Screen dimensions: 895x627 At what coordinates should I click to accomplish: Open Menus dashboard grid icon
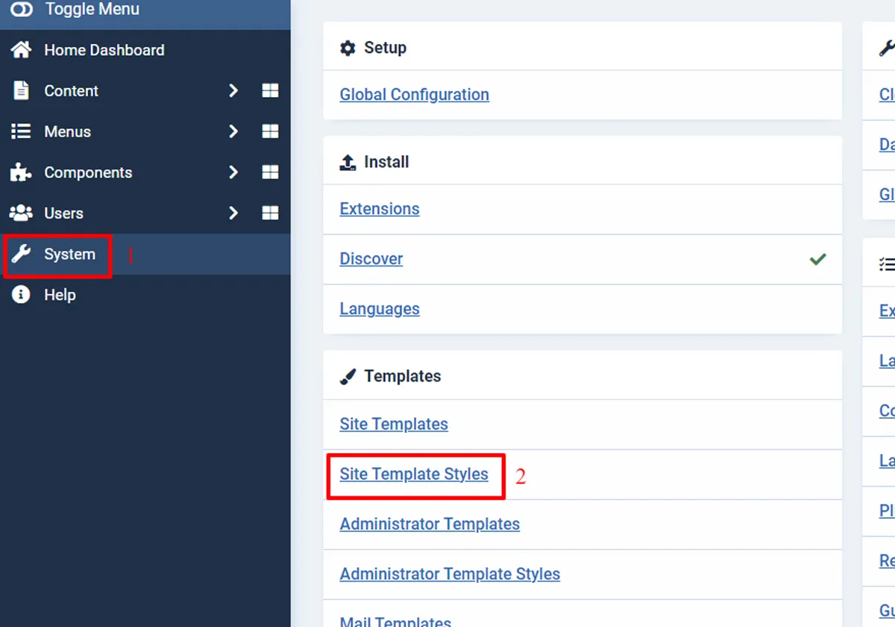[270, 131]
